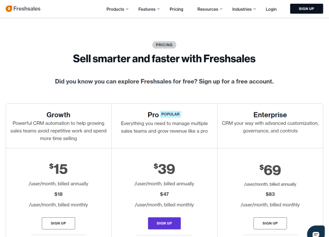Go to the Pricing menu item
The image size is (329, 237).
(x=176, y=9)
